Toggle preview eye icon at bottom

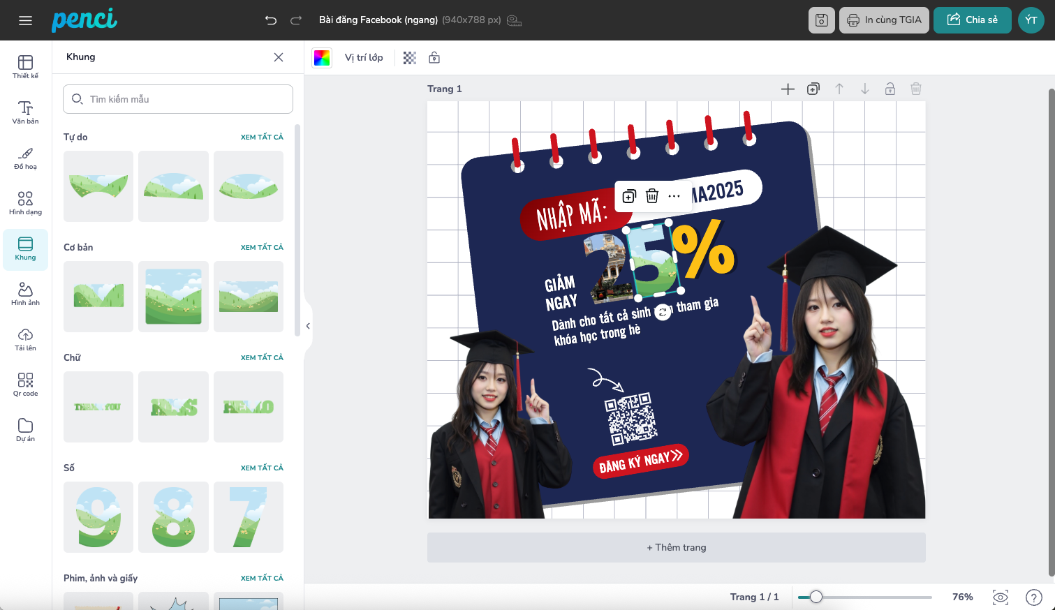1000,597
